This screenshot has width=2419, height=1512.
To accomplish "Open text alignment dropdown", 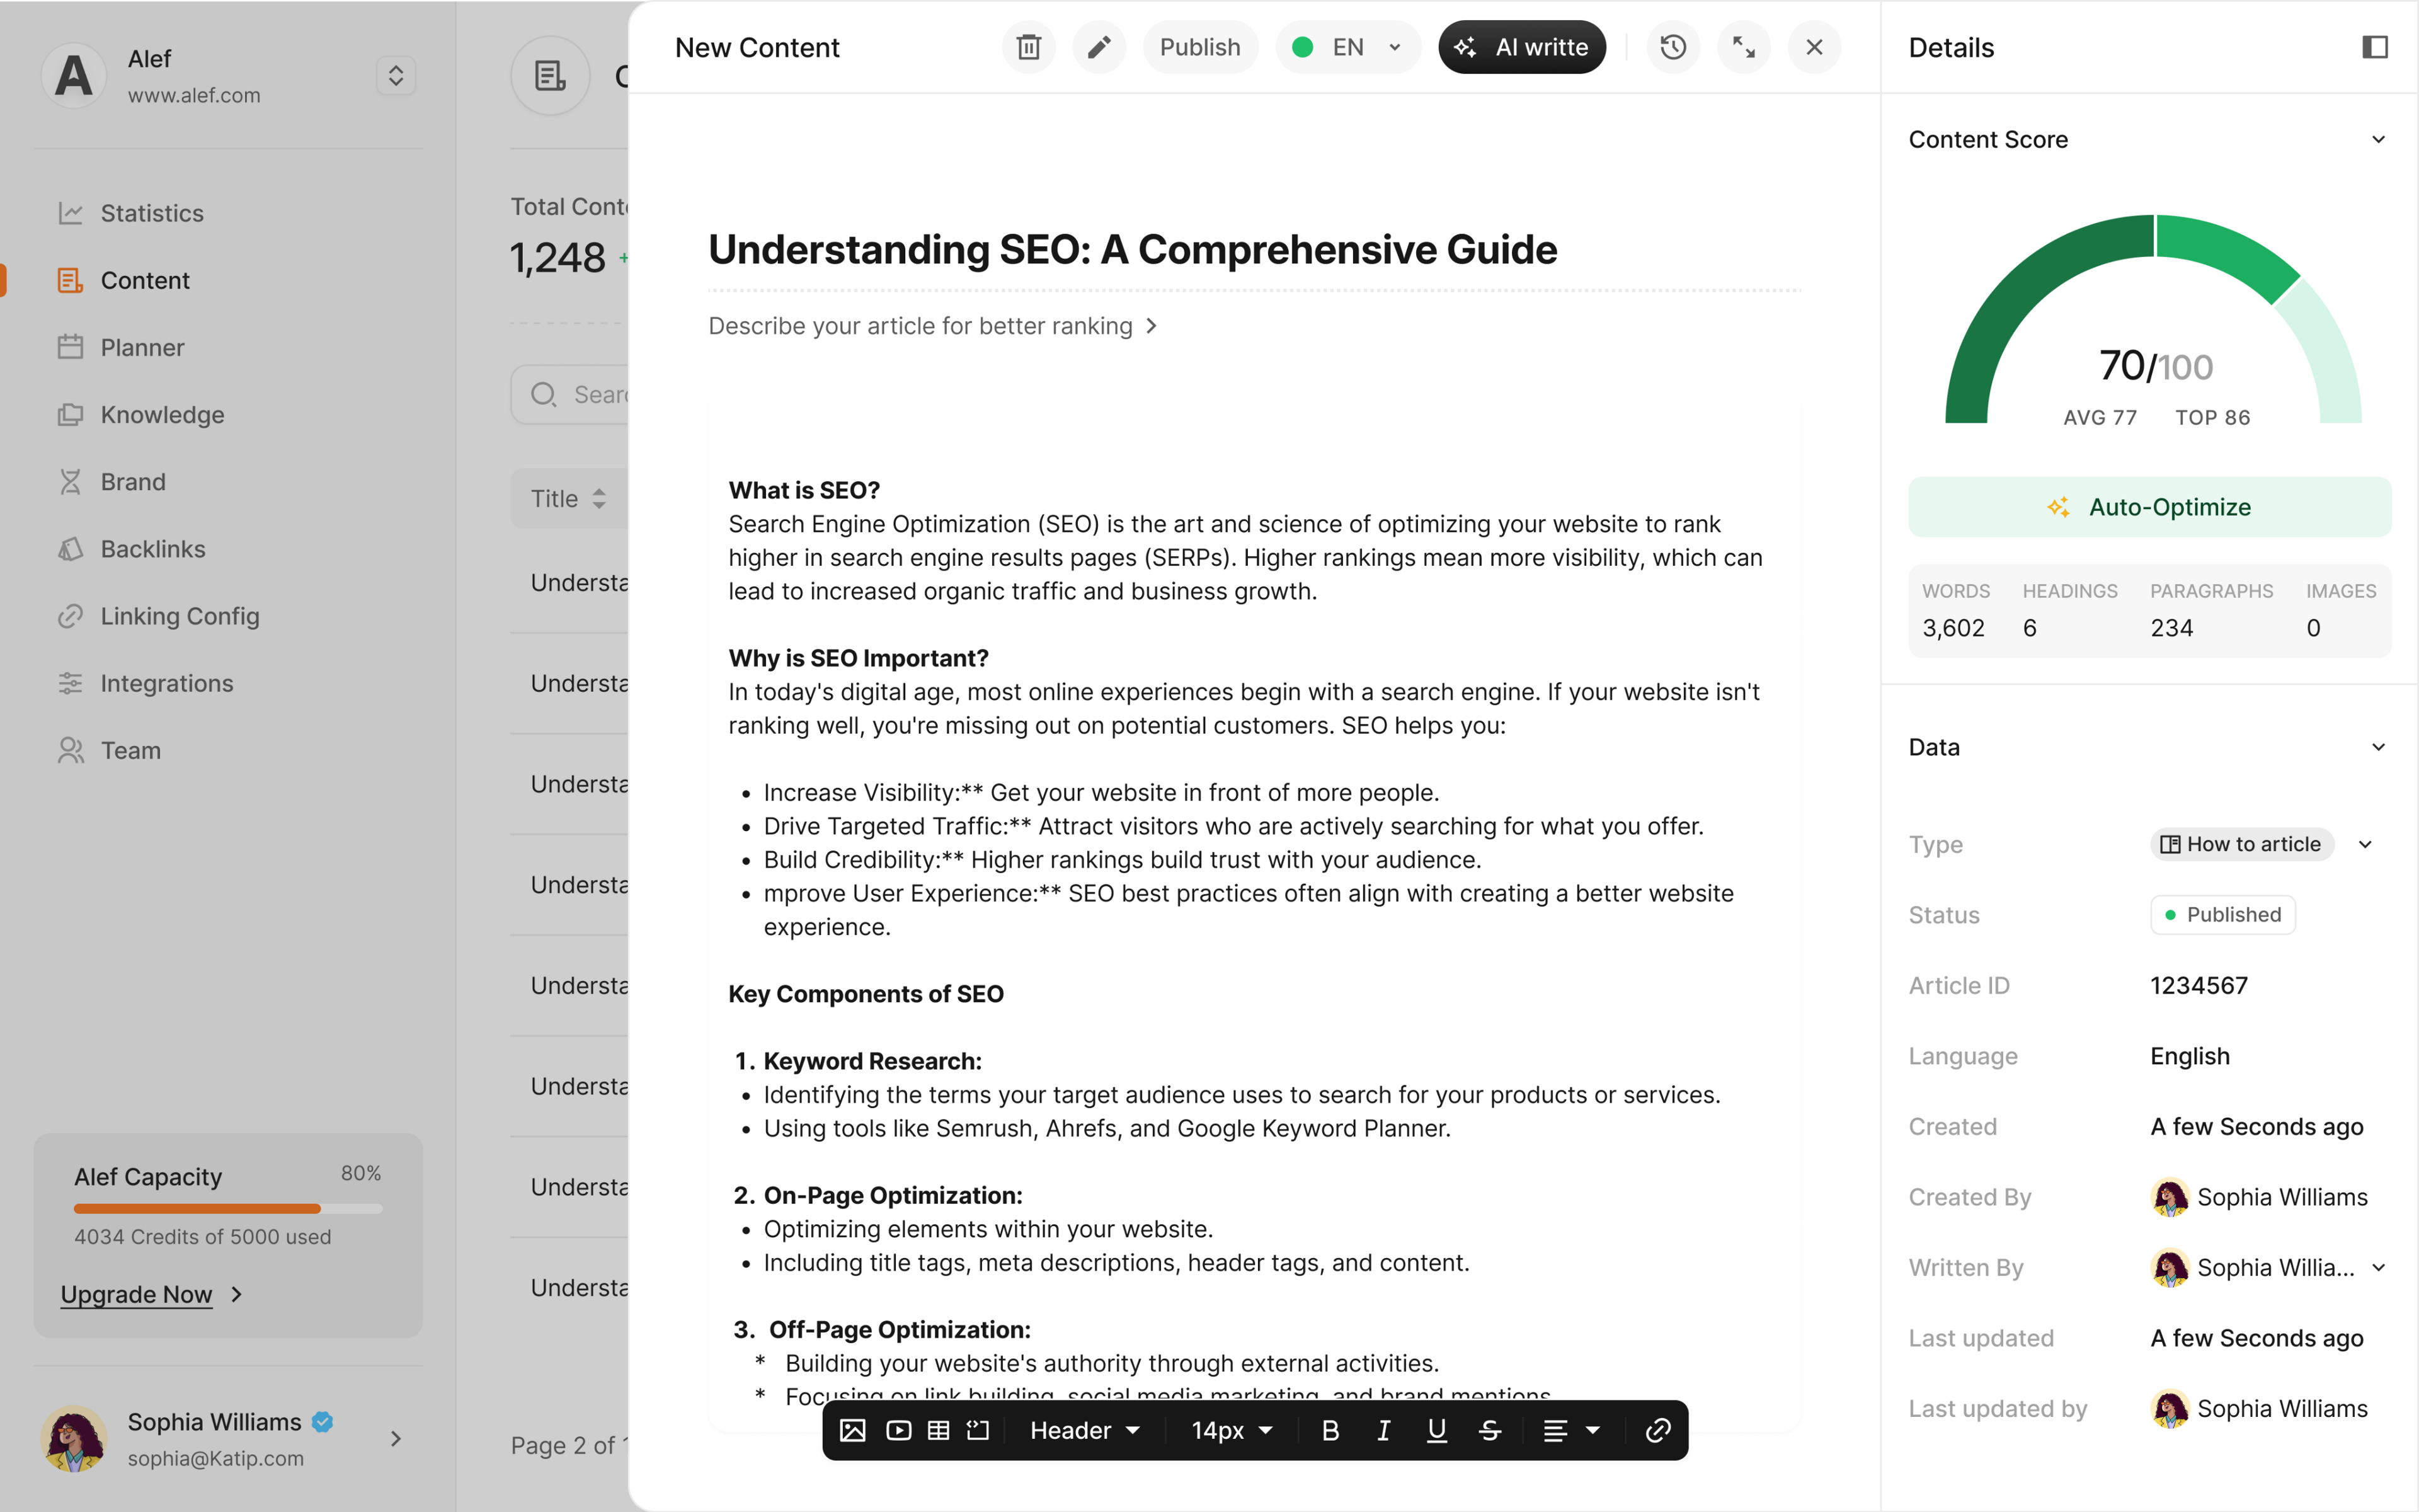I will point(1571,1430).
